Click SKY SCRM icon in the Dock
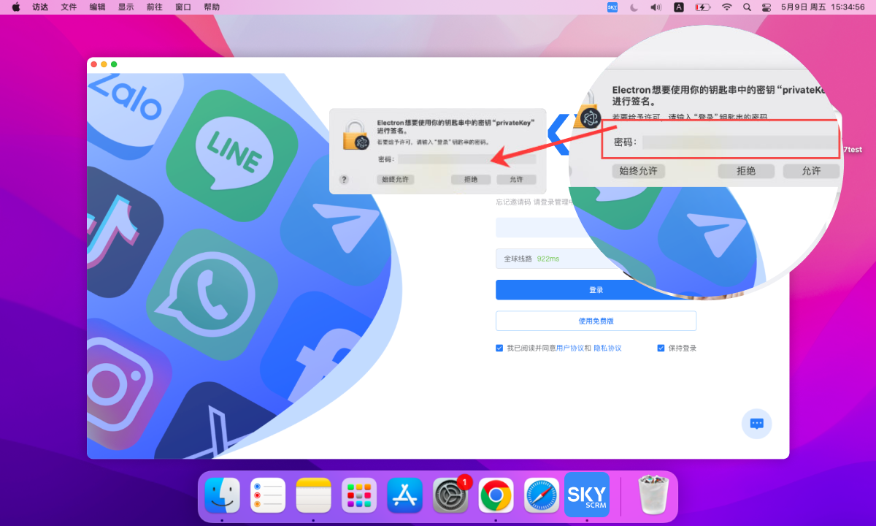Image resolution: width=876 pixels, height=526 pixels. [587, 495]
